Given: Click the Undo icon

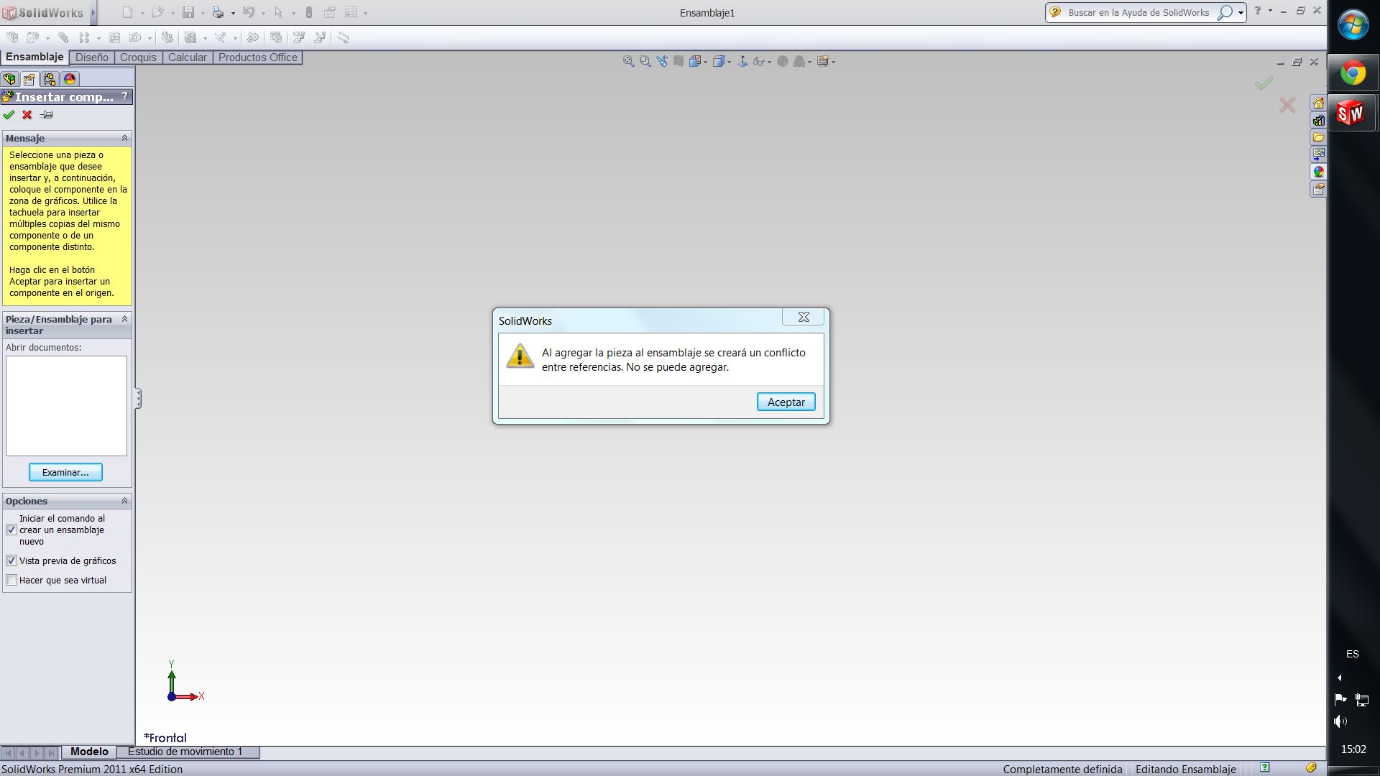Looking at the screenshot, I should pos(249,12).
